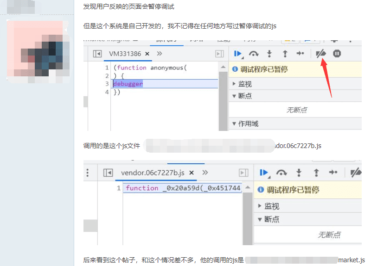Select the VM331386 source tab
Image resolution: width=371 pixels, height=266 pixels.
pos(125,54)
